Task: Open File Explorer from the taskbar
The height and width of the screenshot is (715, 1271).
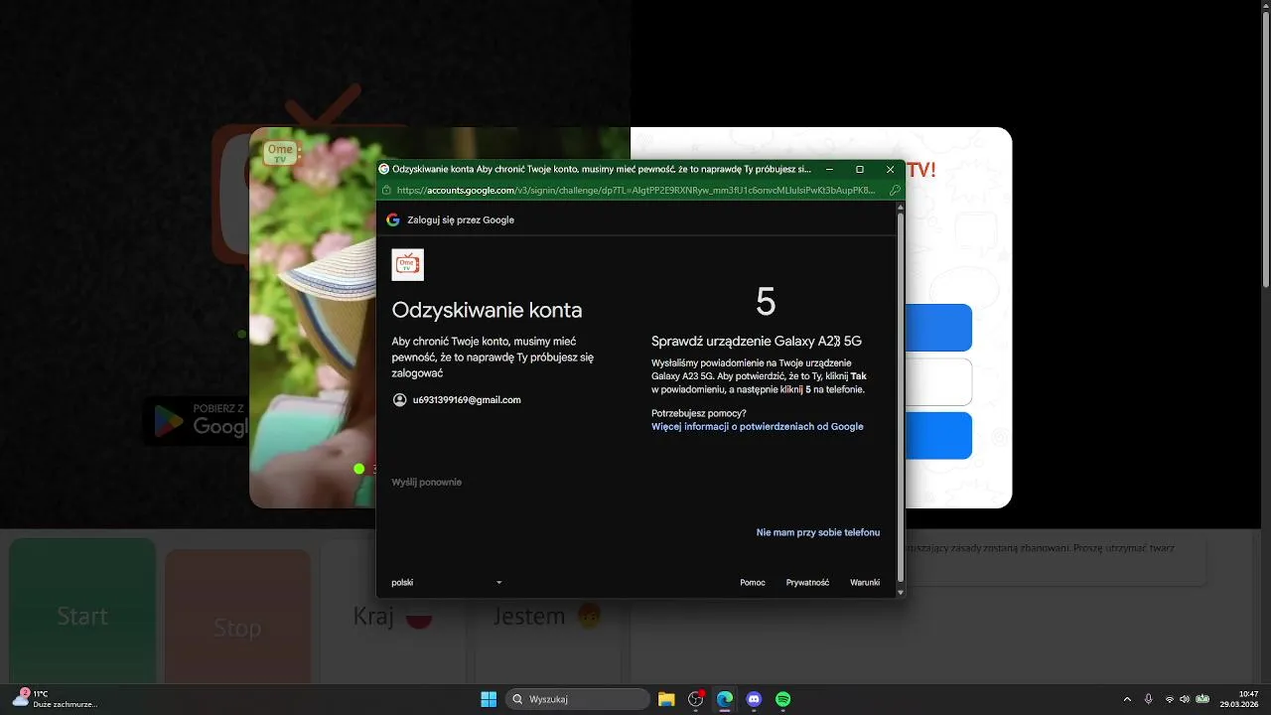Action: (666, 699)
